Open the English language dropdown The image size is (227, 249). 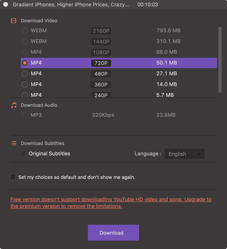185,154
